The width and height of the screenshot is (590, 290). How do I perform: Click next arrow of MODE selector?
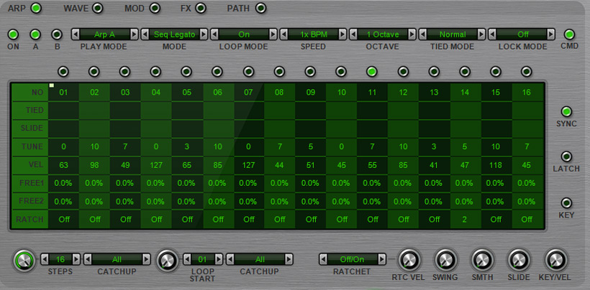[204, 34]
